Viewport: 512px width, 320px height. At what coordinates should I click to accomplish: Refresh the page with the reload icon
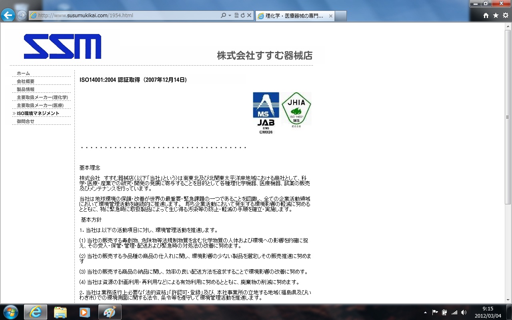(242, 16)
